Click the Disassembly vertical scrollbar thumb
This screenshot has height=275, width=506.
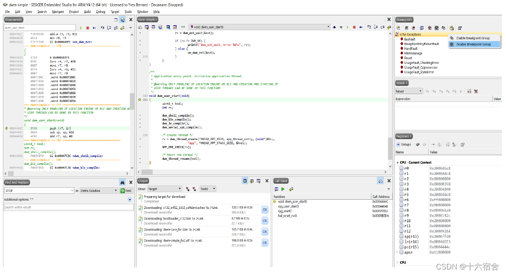tap(132, 101)
